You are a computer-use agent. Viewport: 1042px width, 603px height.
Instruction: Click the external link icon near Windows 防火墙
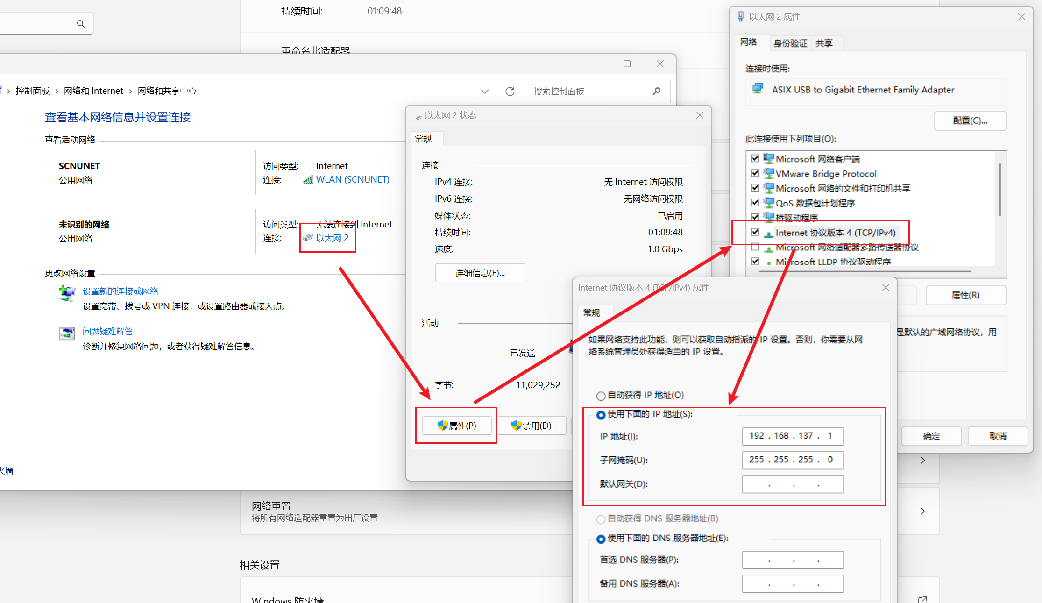tap(922, 599)
